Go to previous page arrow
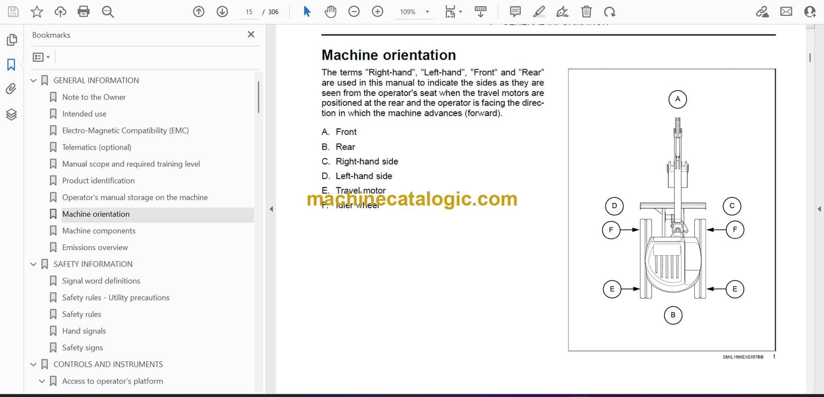The height and width of the screenshot is (397, 824). click(x=199, y=12)
